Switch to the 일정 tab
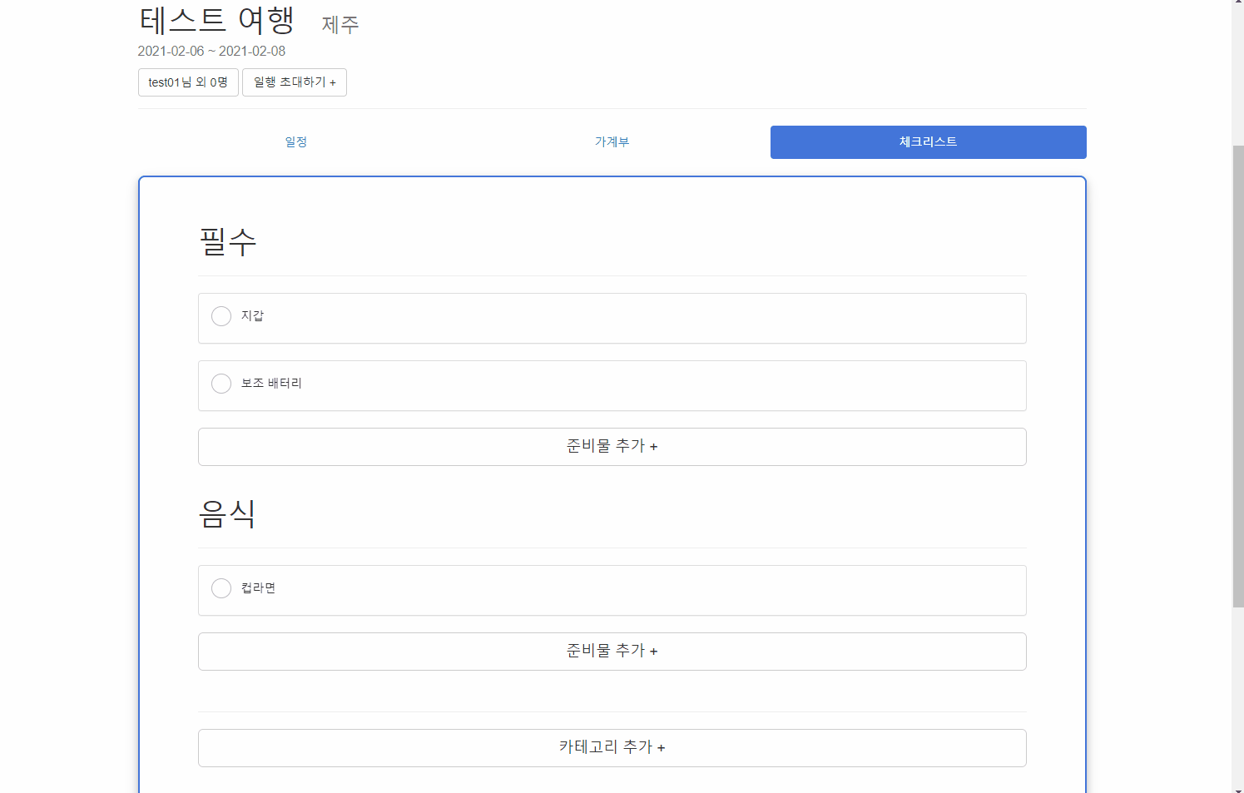 click(296, 142)
